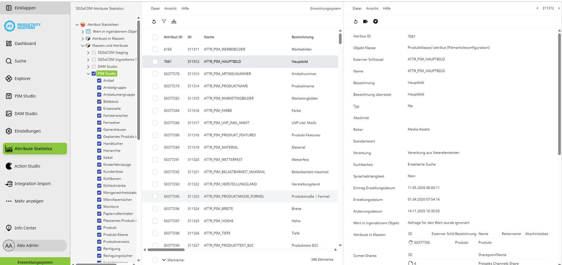562x265 pixels.
Task: Open Einstellungen gear icon
Action: point(9,131)
